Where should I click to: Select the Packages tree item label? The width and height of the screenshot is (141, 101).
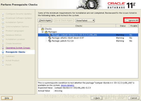[52, 32]
